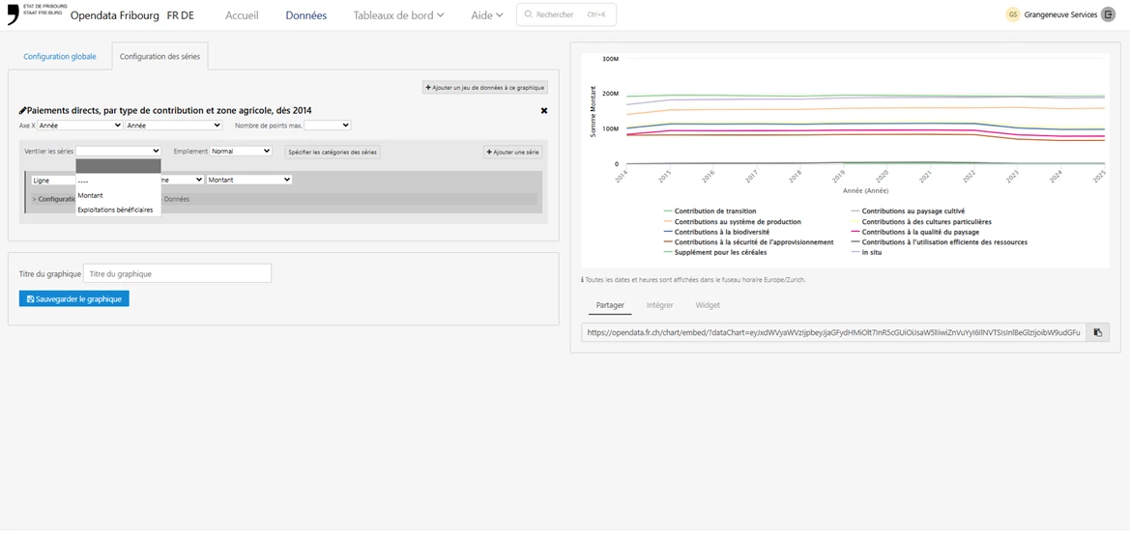This screenshot has width=1131, height=534.
Task: Click the Somme Montant axis title
Action: coord(594,112)
